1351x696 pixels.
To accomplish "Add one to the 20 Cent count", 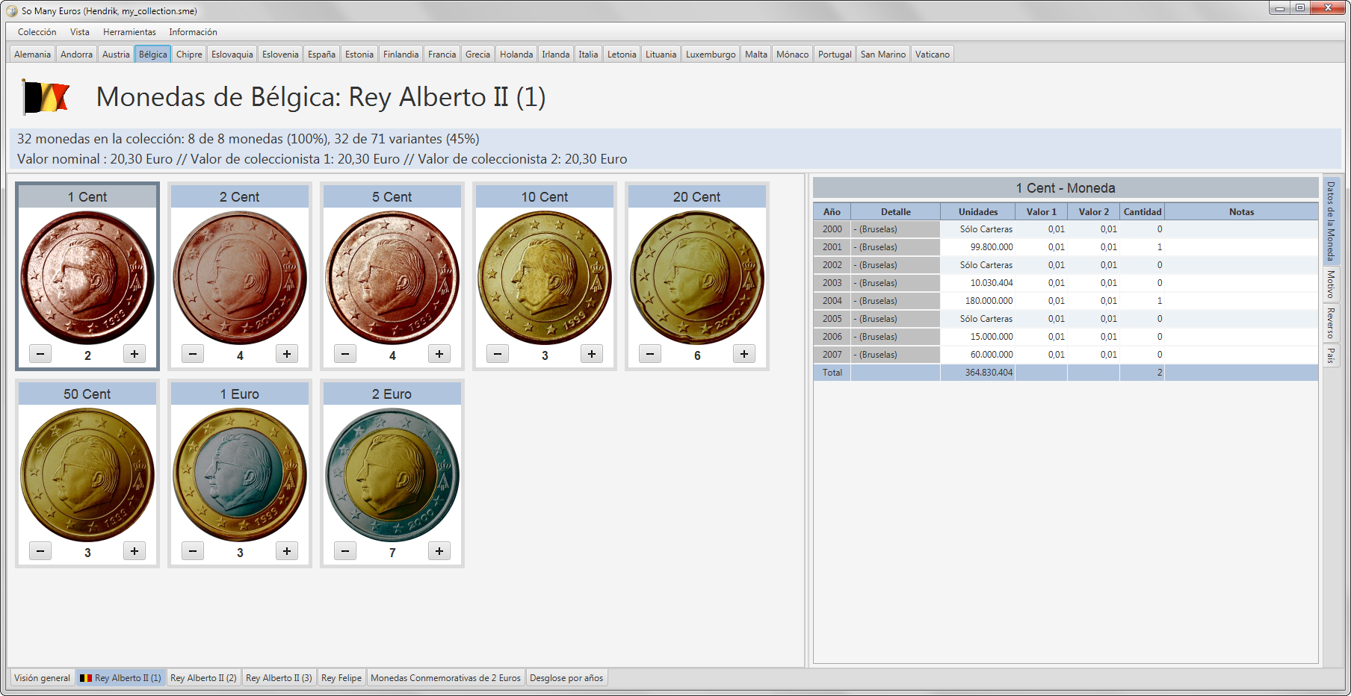I will pyautogui.click(x=744, y=354).
